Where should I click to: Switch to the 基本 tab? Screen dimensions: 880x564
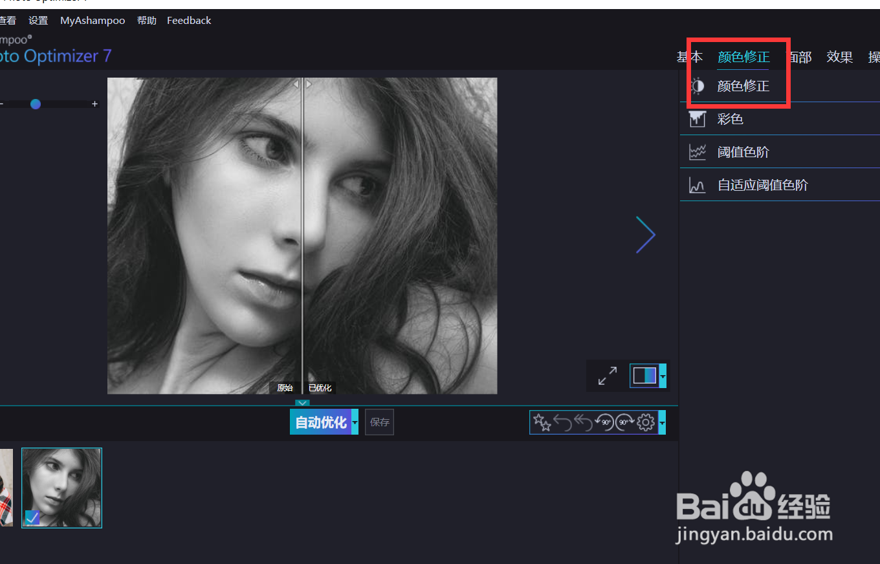click(x=690, y=57)
